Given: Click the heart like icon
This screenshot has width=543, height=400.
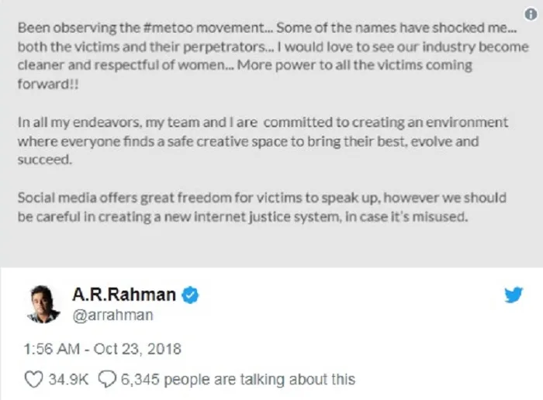Looking at the screenshot, I should pyautogui.click(x=33, y=380).
